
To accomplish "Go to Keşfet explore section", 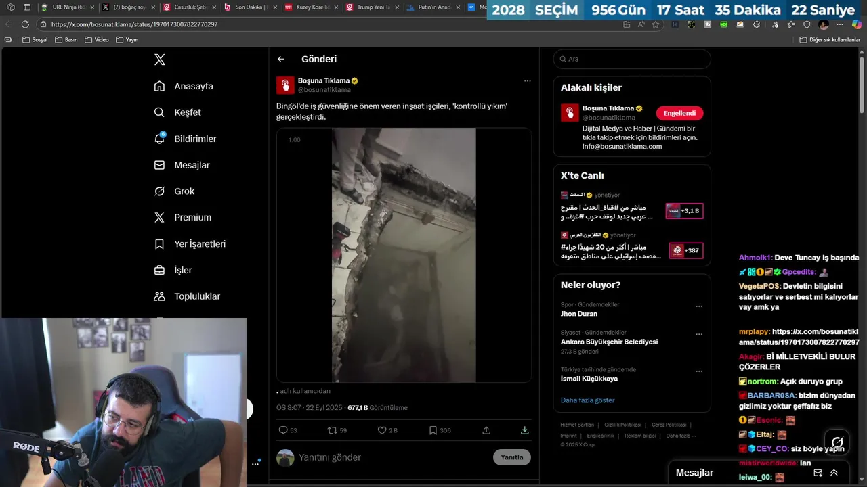I will coord(177,112).
